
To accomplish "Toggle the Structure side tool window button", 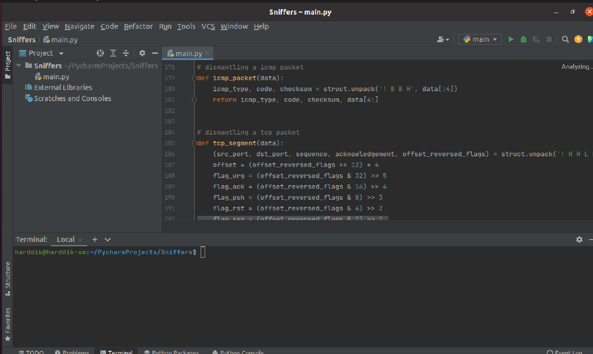I will point(8,279).
